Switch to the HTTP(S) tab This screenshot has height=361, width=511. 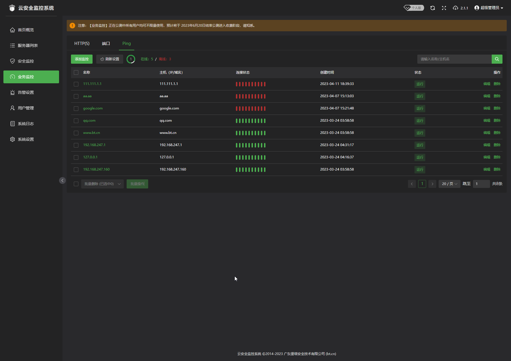pyautogui.click(x=82, y=43)
